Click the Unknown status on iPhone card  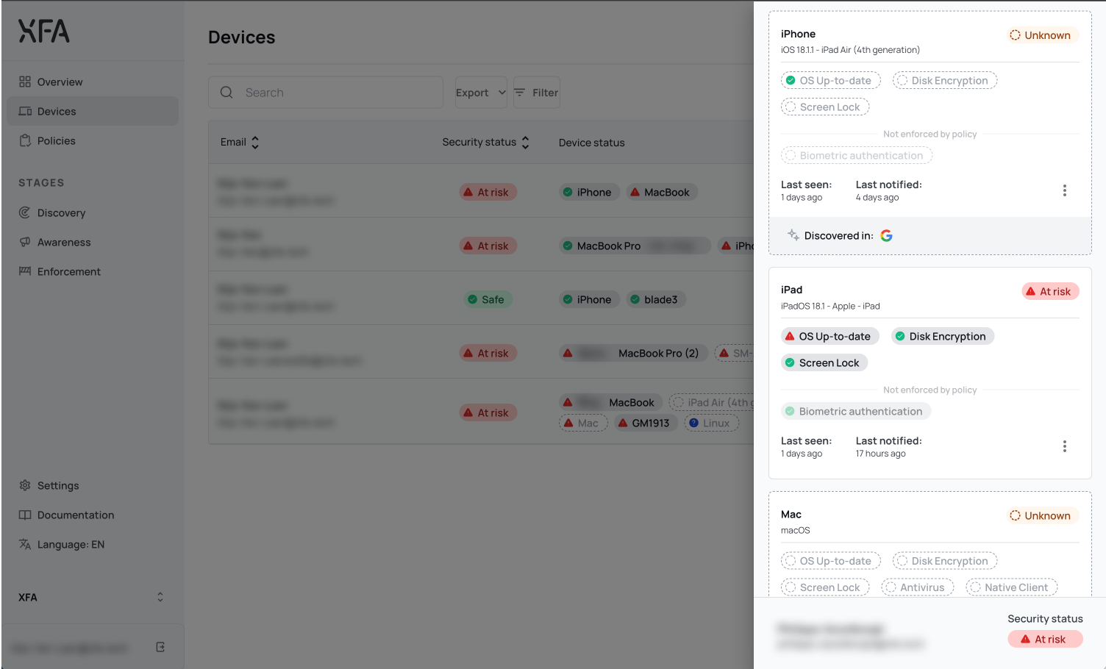coord(1043,35)
